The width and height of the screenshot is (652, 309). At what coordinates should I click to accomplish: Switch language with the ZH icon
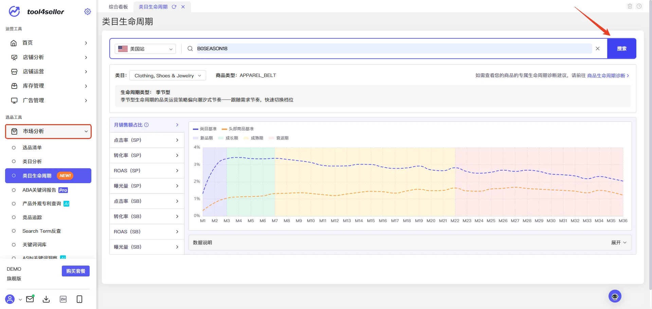point(63,299)
